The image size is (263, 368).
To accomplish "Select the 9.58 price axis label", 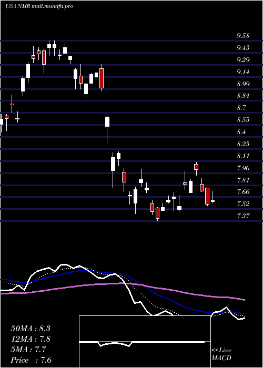I will pyautogui.click(x=243, y=36).
